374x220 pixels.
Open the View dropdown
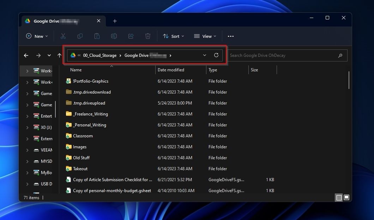point(205,36)
